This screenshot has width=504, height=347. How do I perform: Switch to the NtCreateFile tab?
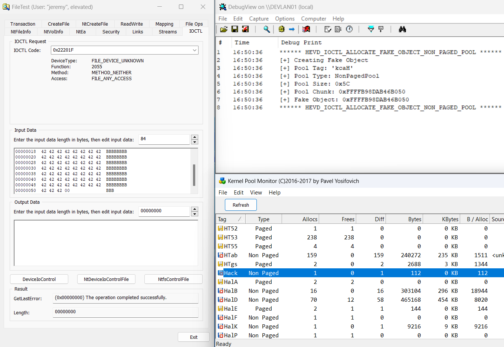point(95,24)
